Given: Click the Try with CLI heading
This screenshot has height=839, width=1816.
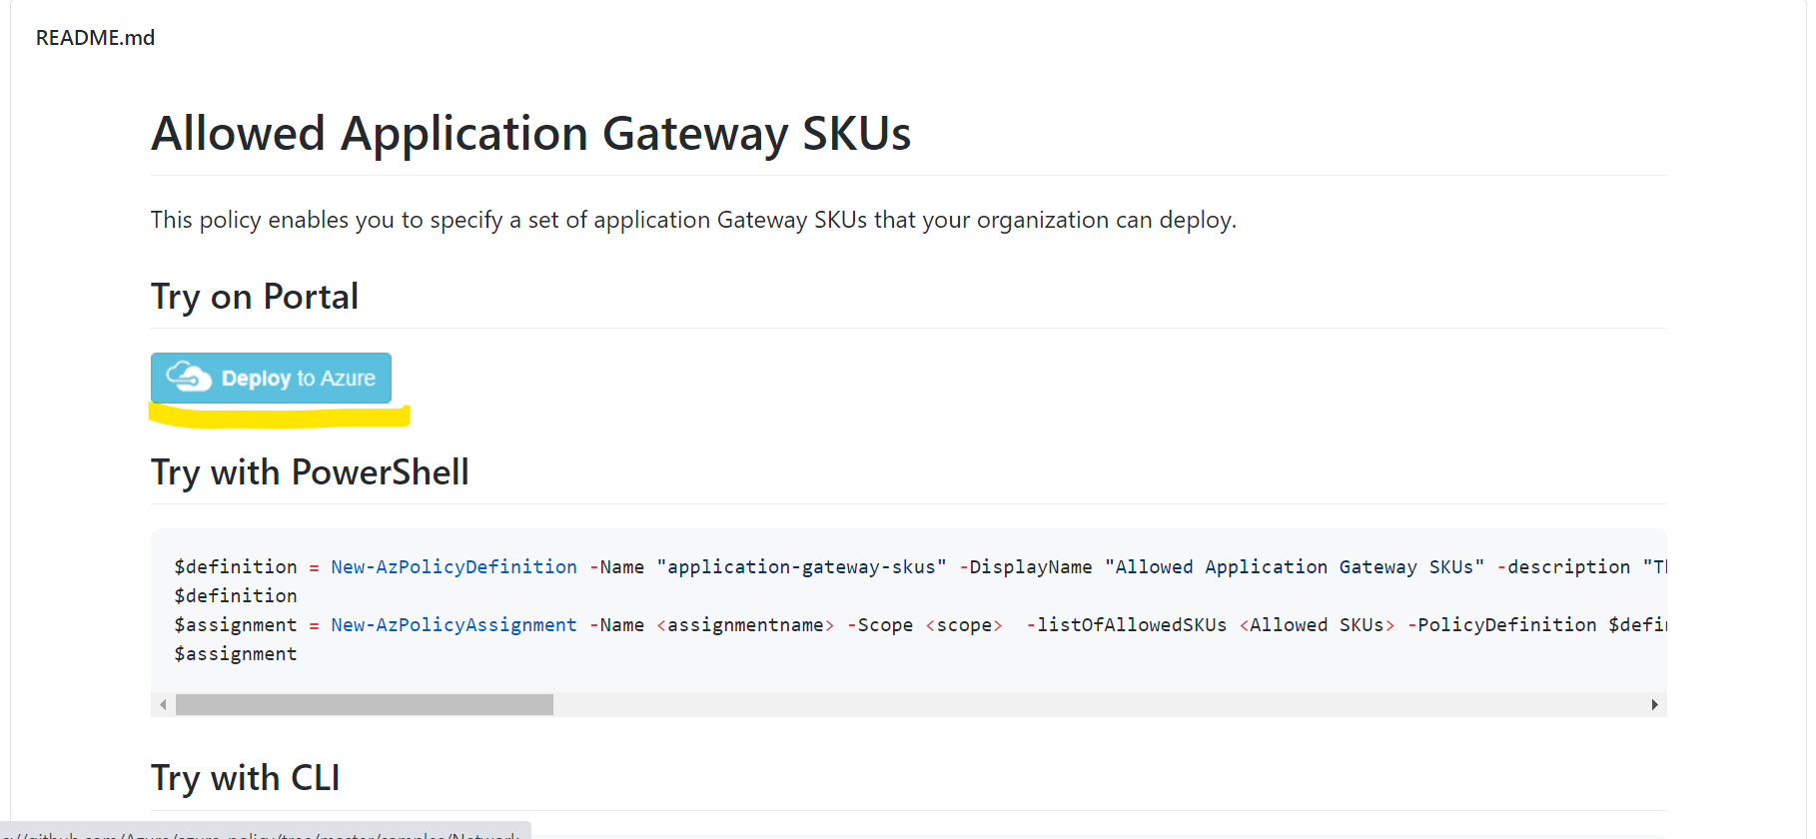Looking at the screenshot, I should click(246, 778).
